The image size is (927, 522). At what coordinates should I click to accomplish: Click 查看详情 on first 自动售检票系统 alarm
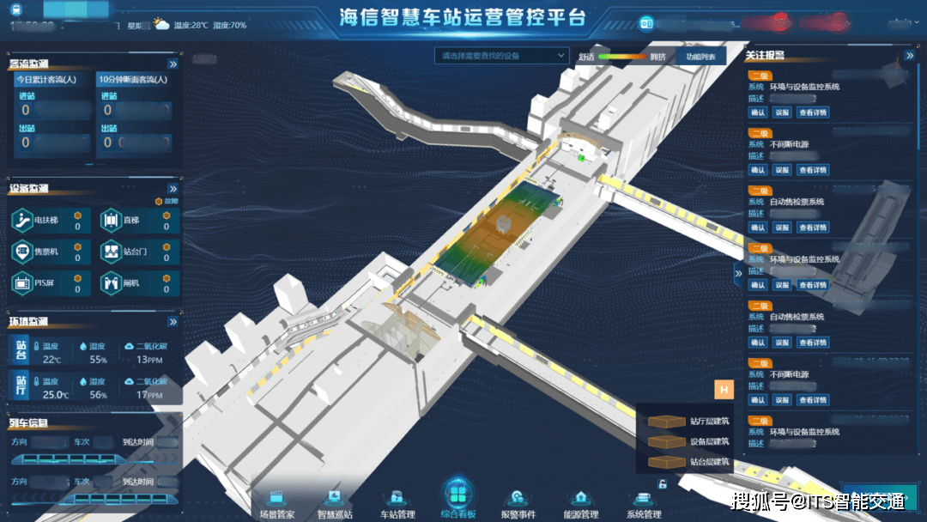[812, 228]
